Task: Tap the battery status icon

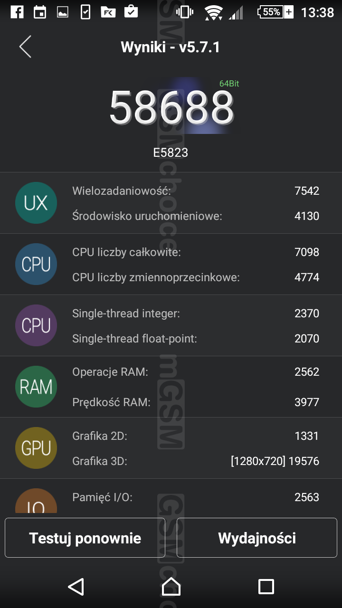Action: coord(275,12)
